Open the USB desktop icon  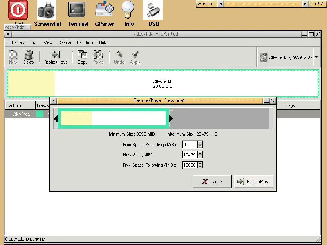(153, 10)
